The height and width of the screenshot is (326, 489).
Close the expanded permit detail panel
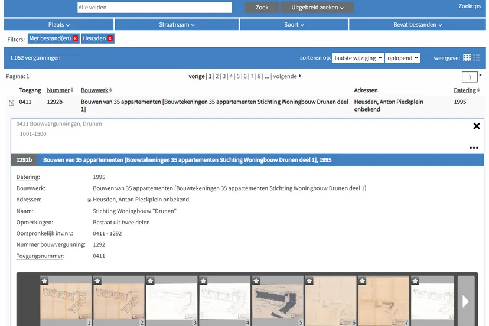pos(476,126)
